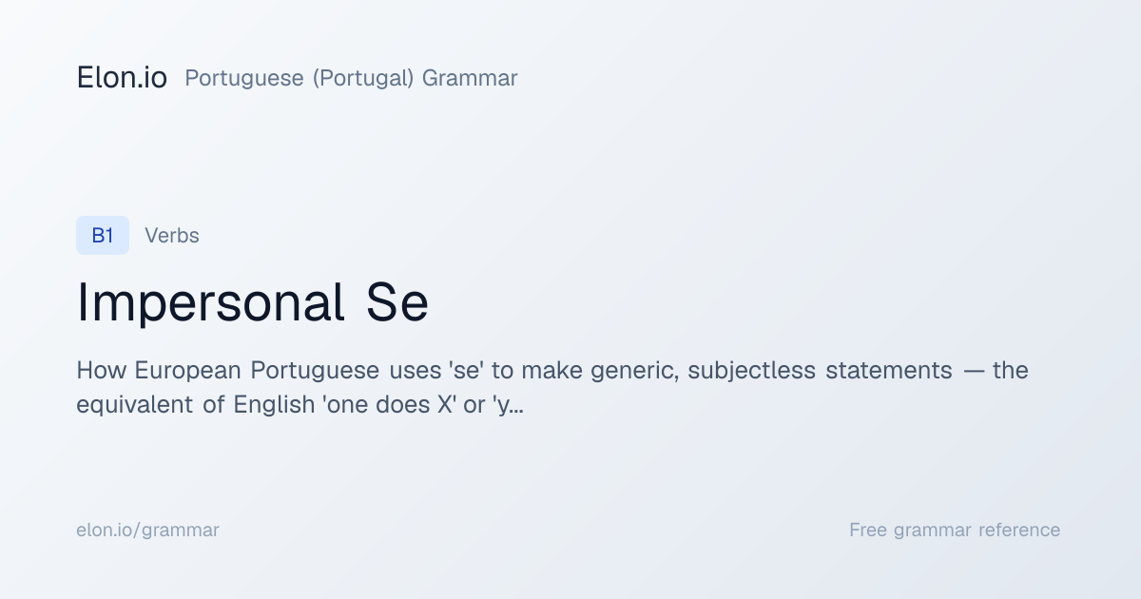Screen dimensions: 1141x599
Task: Click the word Impersonal in the title
Action: pos(210,303)
